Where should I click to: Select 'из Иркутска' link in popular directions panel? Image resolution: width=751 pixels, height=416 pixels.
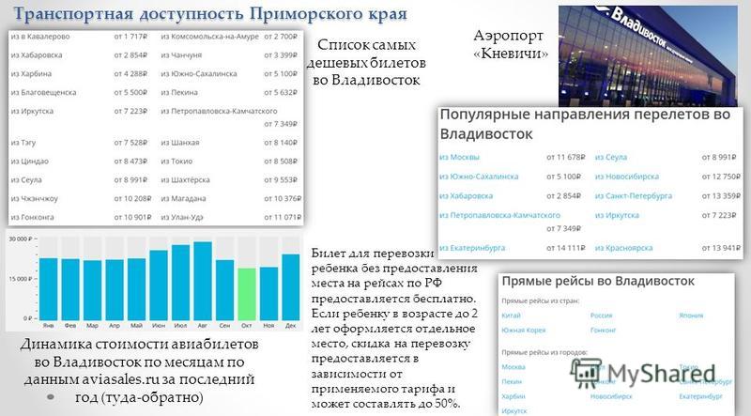point(617,215)
